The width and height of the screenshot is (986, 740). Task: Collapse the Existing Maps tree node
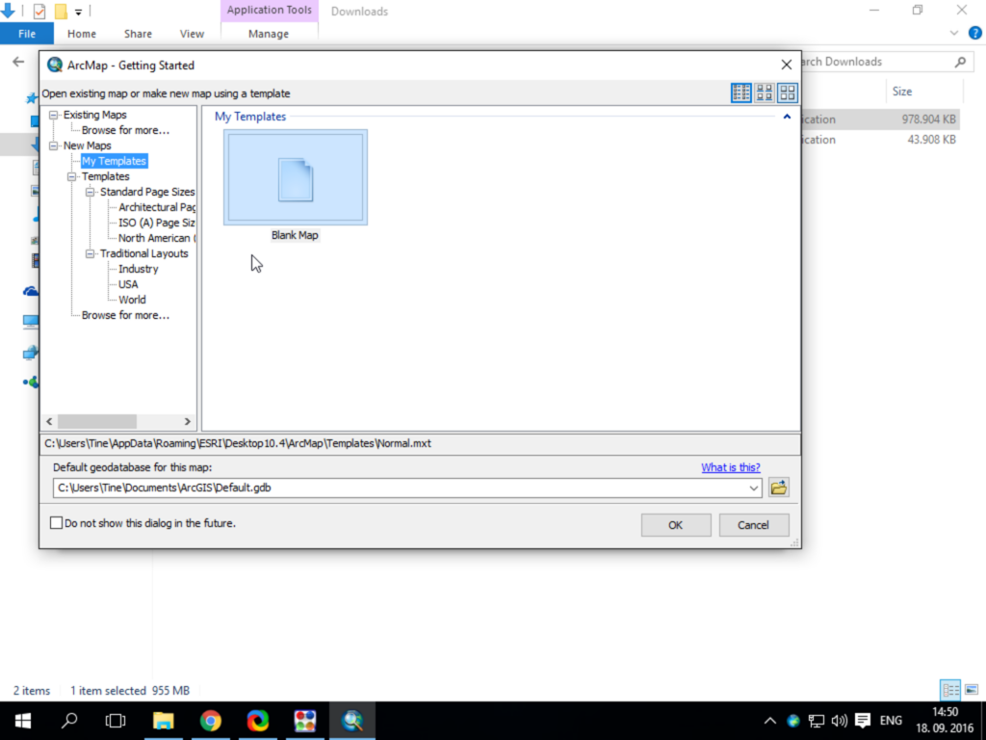coord(54,116)
